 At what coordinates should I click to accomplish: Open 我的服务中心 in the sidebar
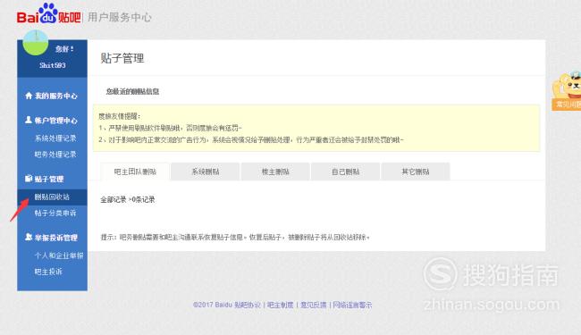point(56,96)
